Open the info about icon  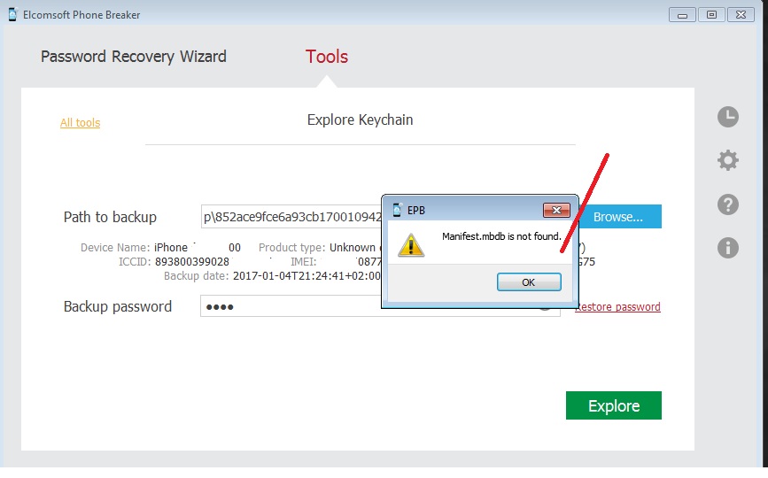point(728,248)
